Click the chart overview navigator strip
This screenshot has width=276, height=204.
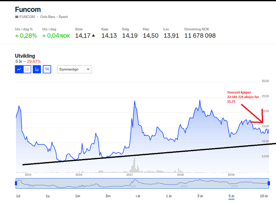pyautogui.click(x=142, y=183)
